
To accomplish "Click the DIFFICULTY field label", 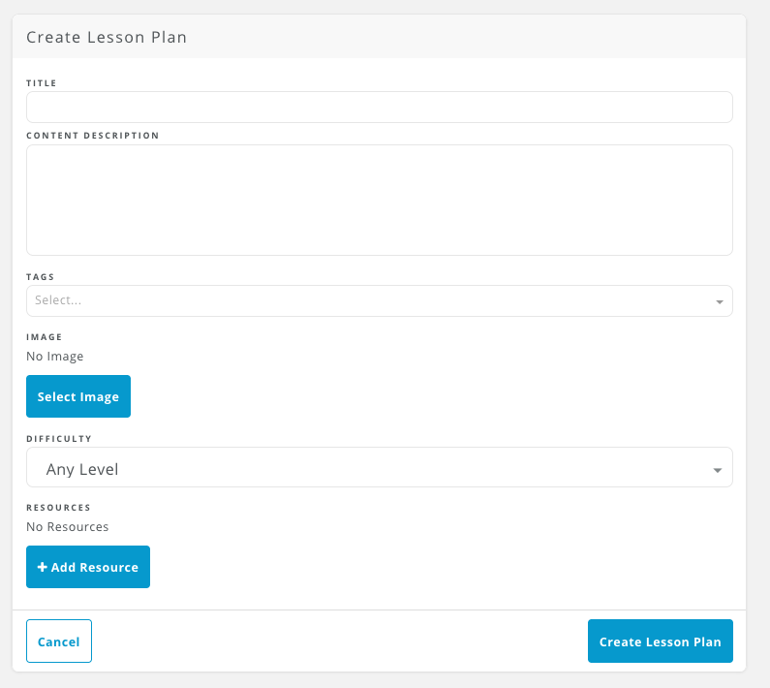I will click(59, 438).
